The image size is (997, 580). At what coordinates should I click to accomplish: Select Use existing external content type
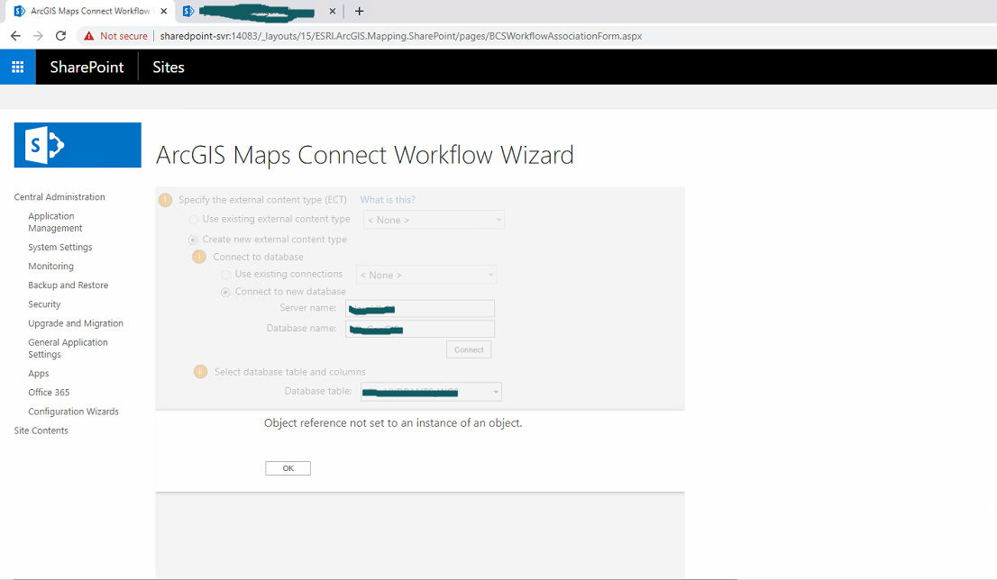point(193,219)
